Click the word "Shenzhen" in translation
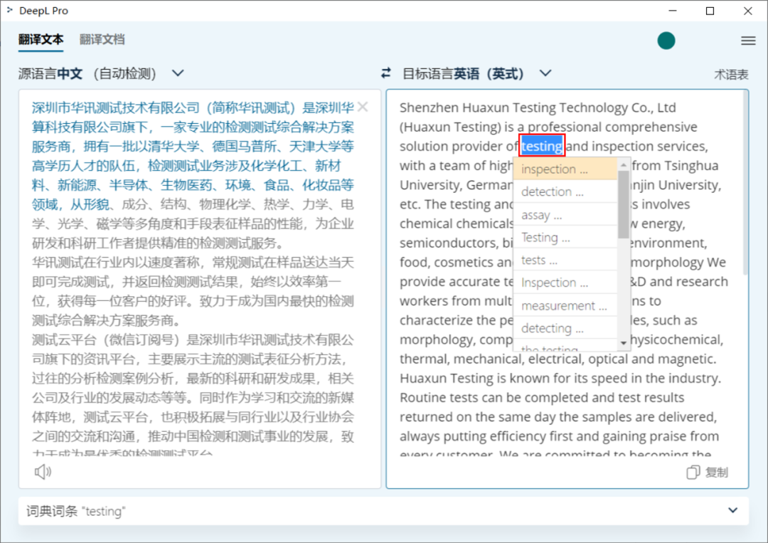This screenshot has height=543, width=768. tap(429, 107)
